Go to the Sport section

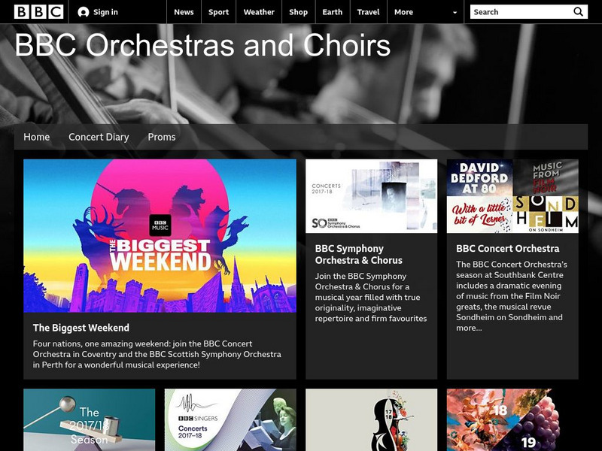tap(218, 12)
